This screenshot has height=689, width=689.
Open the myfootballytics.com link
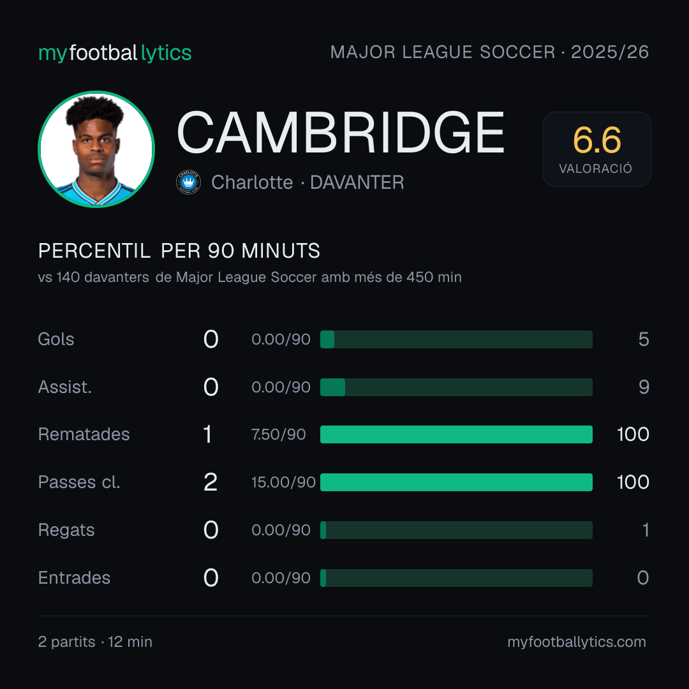[577, 642]
